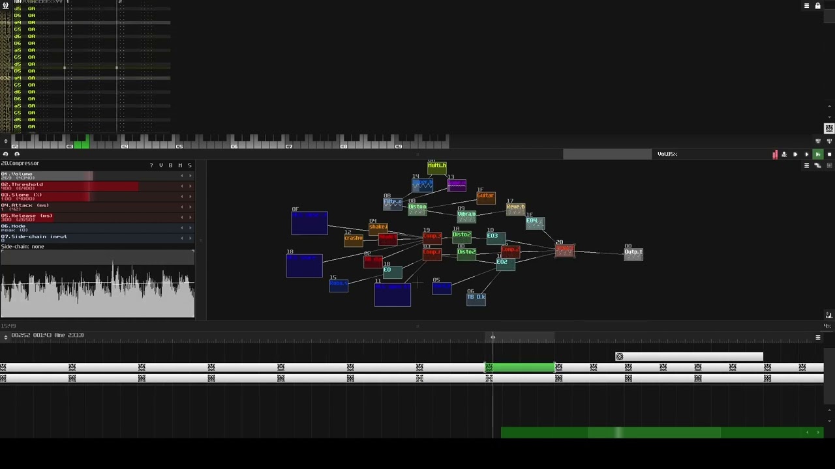
Task: Open the pattern editor menu icon
Action: pos(806,6)
